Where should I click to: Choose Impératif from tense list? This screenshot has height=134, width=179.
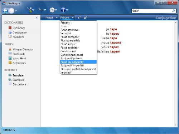tap(78, 73)
